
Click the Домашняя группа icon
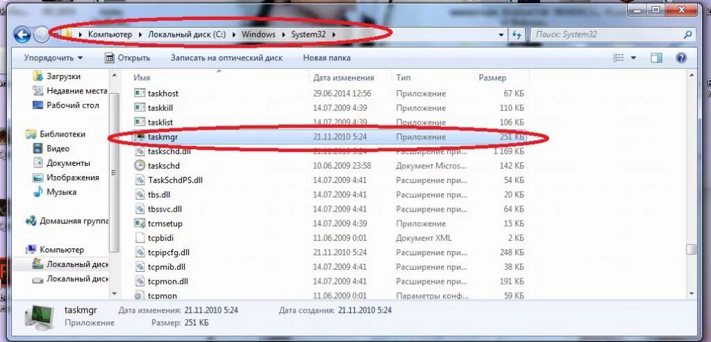(31, 221)
